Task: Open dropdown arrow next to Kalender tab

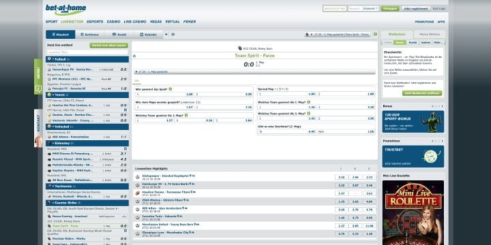Action: [166, 35]
